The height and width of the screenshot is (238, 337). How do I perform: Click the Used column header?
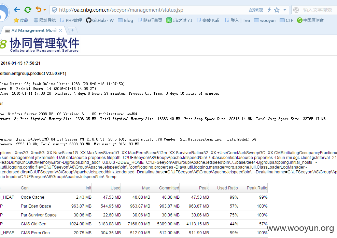[x=116, y=188]
